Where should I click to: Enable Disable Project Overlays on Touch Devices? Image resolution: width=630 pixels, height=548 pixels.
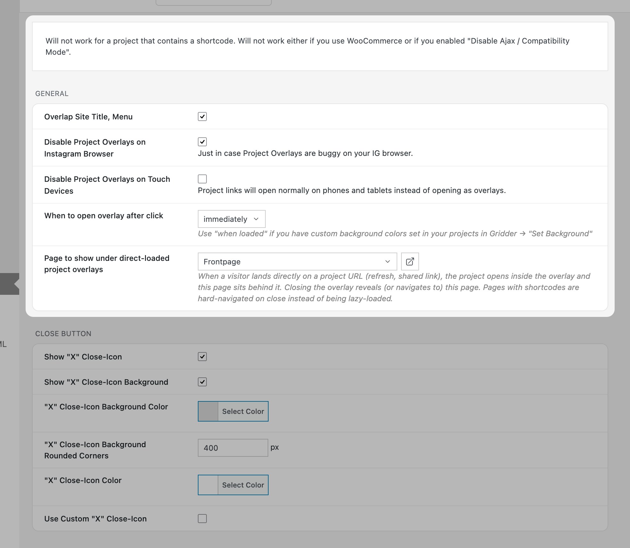[x=202, y=179]
